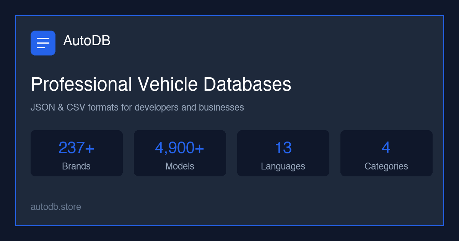Click the blue AutoDB logo icon
This screenshot has width=459, height=241.
[x=43, y=43]
